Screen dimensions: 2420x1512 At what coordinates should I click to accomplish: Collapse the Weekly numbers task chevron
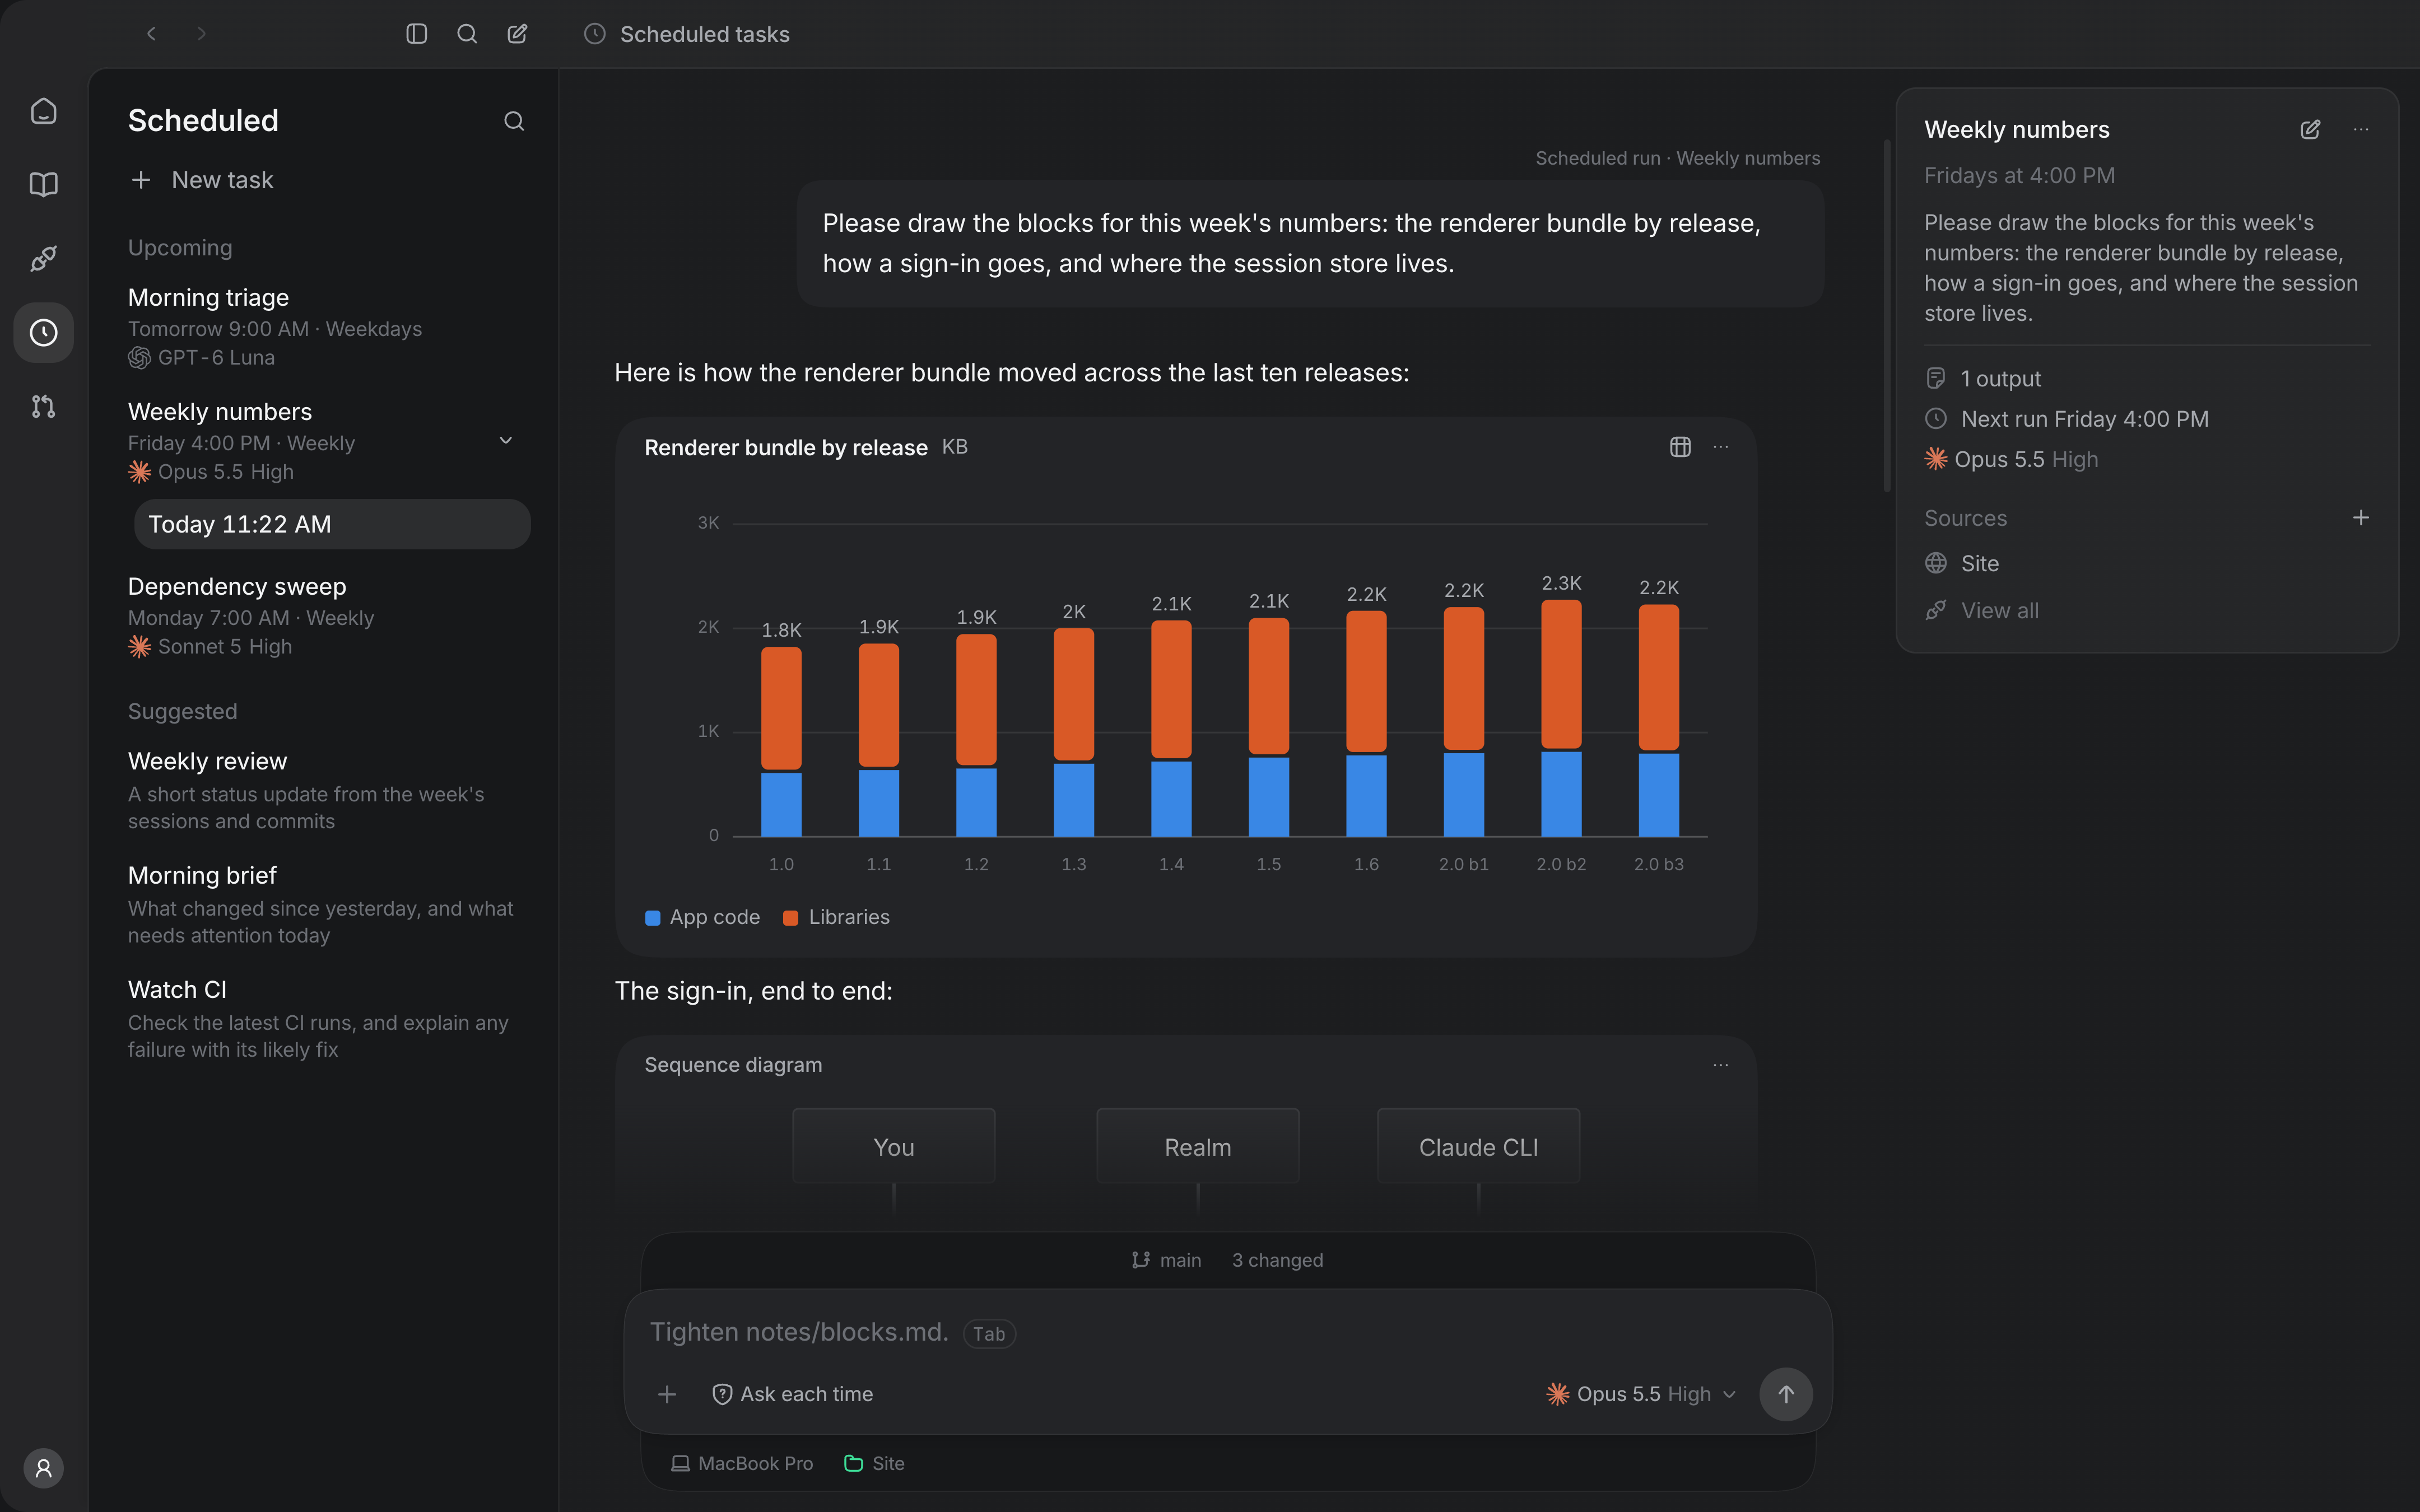(506, 441)
